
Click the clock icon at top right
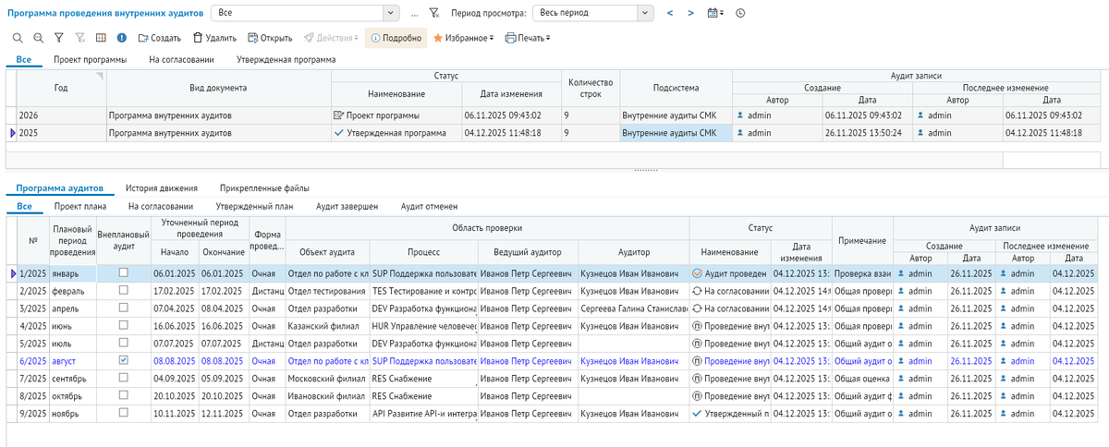[x=740, y=13]
